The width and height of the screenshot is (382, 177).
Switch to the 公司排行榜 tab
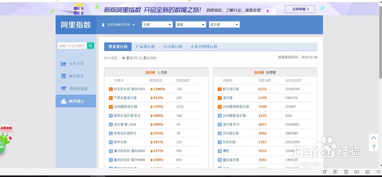click(x=173, y=47)
